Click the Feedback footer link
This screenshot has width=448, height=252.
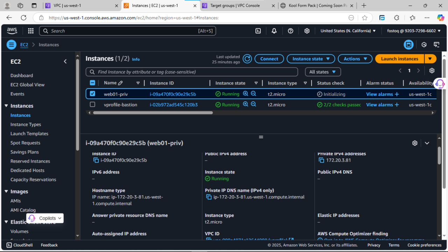pos(49,245)
